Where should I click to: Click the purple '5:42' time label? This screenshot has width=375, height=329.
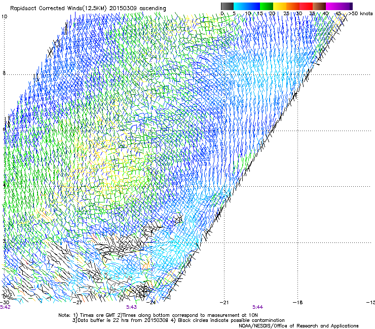coord(5,307)
